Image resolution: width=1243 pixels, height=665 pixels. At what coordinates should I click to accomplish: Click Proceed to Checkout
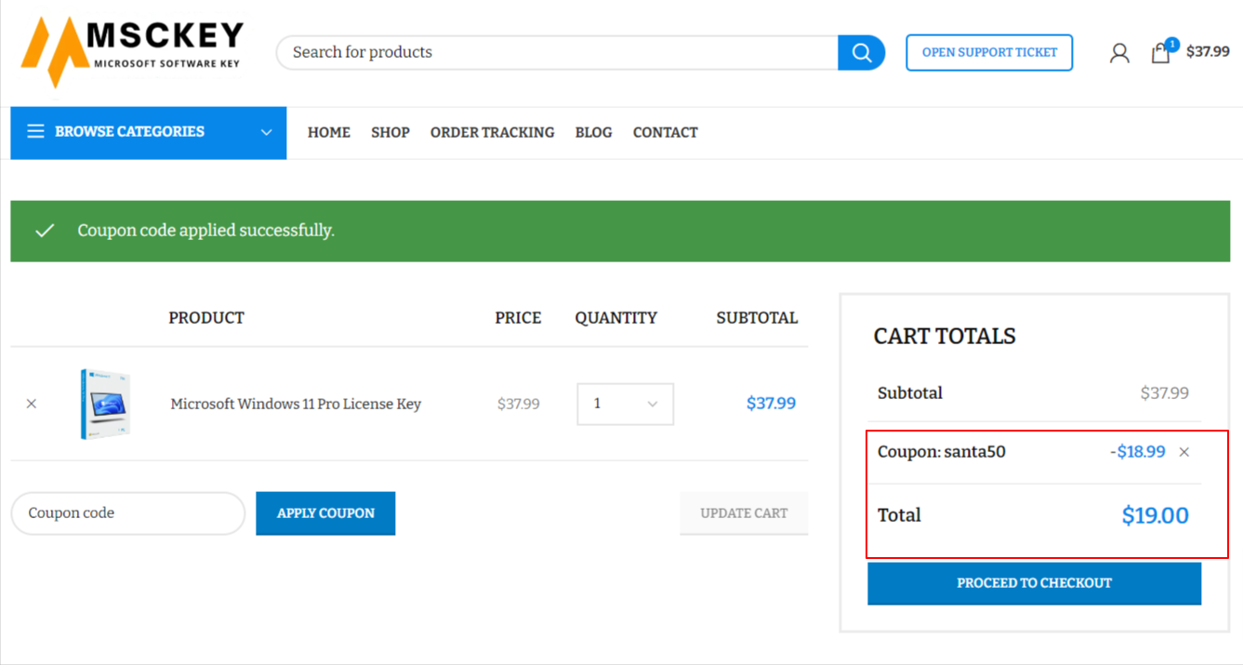point(1034,583)
